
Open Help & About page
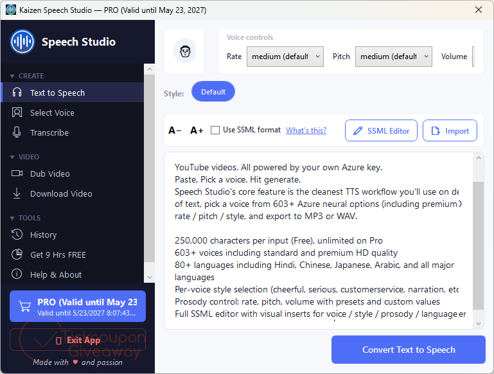(x=73, y=274)
